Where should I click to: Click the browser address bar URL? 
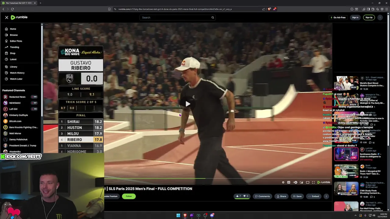(x=175, y=9)
